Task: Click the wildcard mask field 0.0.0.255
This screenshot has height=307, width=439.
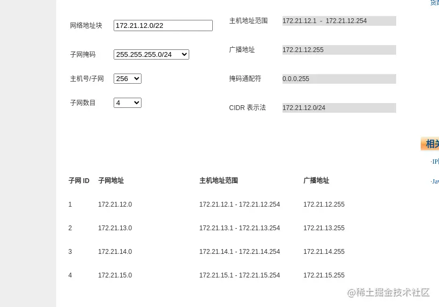Action: point(339,79)
